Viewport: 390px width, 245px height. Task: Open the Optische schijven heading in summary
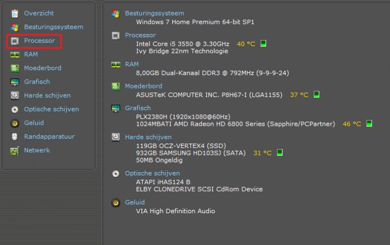152,173
